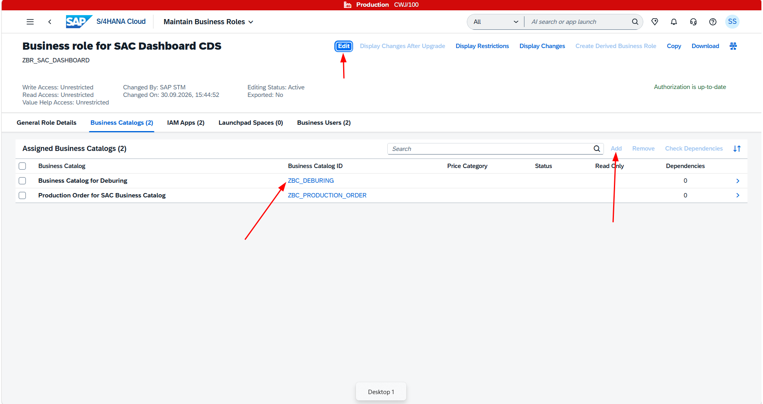Screen dimensions: 763x404
Task: Click the catalog table search magnifier
Action: click(597, 149)
